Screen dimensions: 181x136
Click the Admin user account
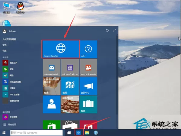[9, 31]
